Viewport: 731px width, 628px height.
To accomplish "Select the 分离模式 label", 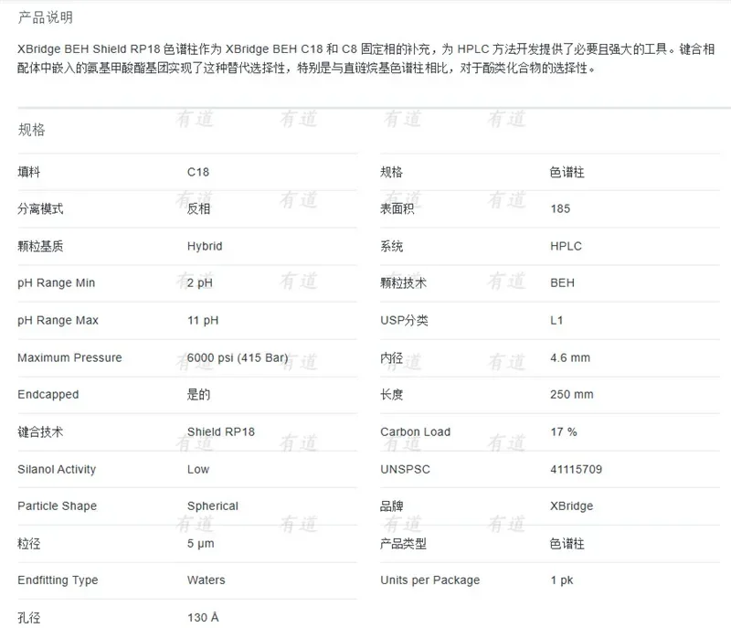I will click(x=40, y=208).
